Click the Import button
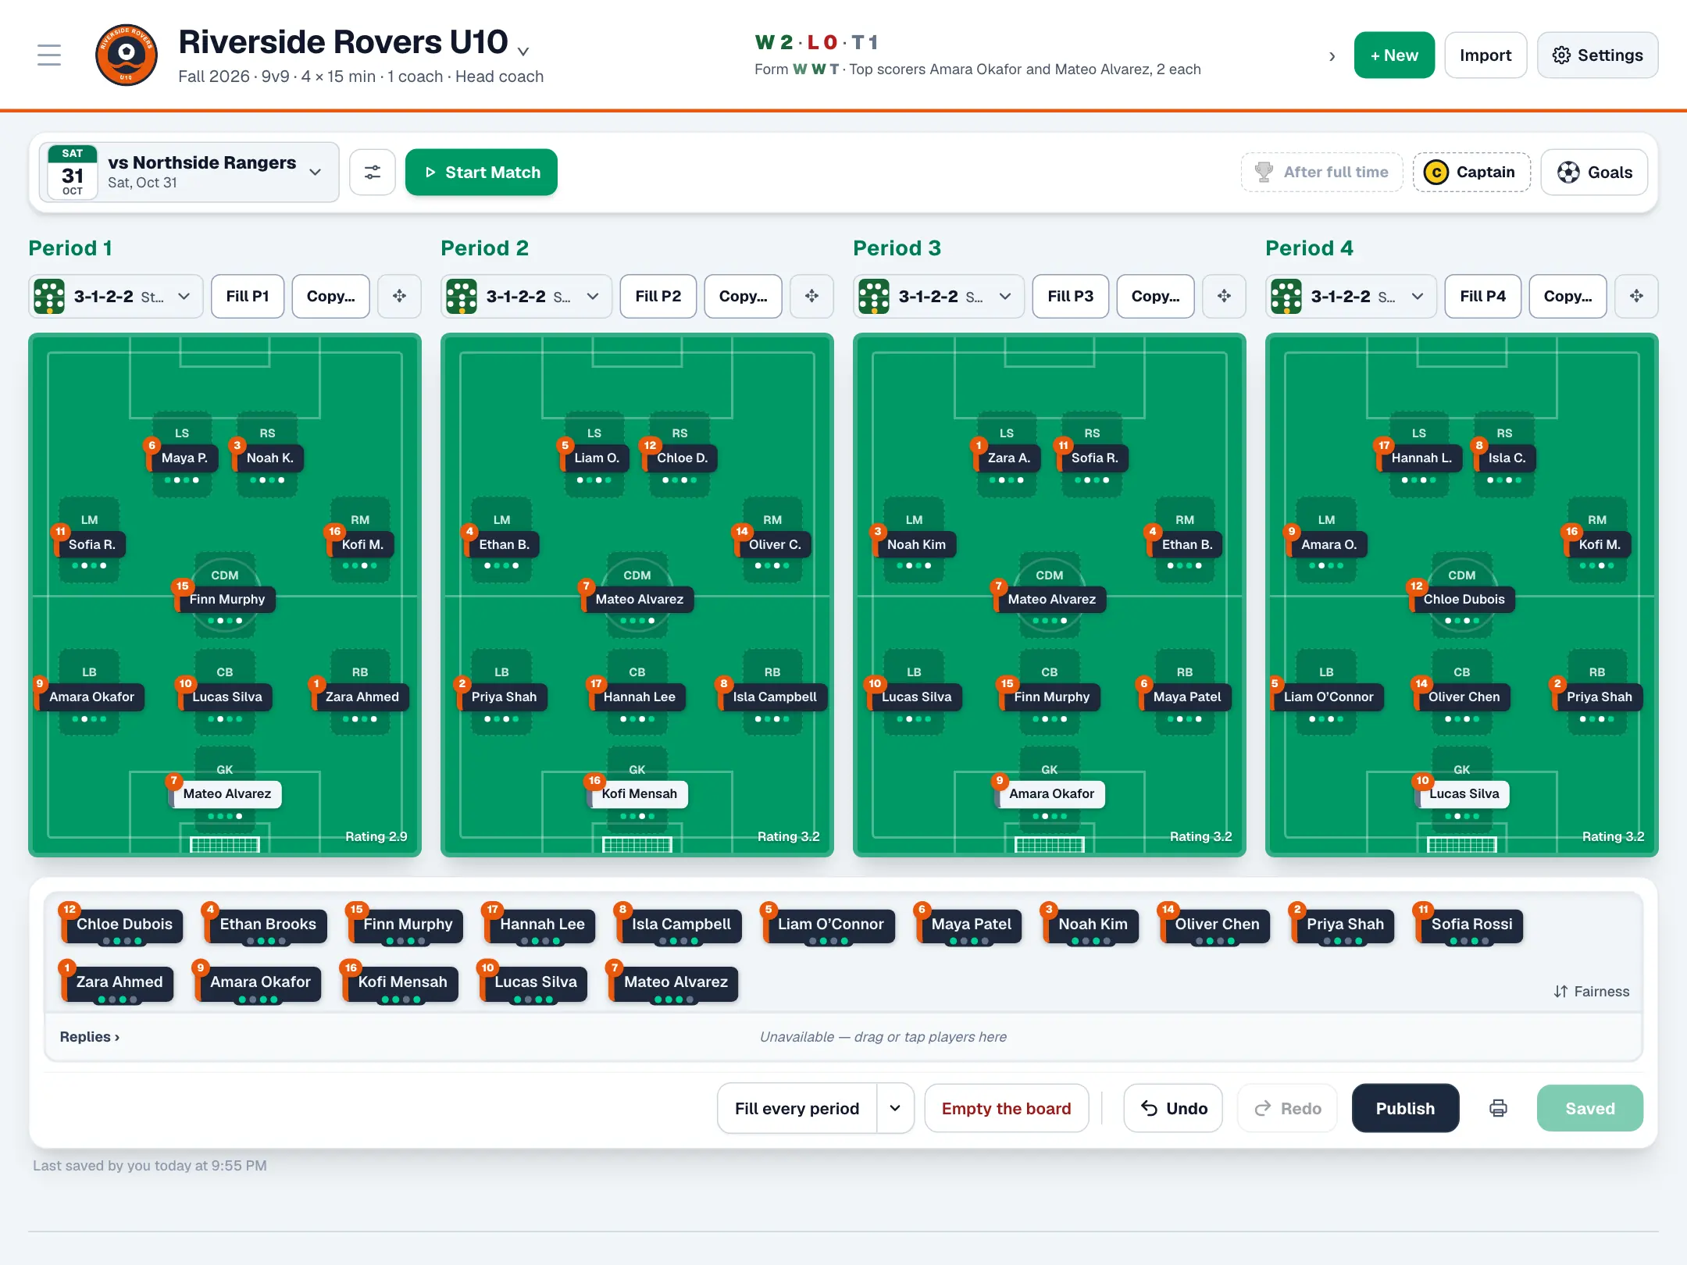Screen dimensions: 1687x1265 point(1485,55)
